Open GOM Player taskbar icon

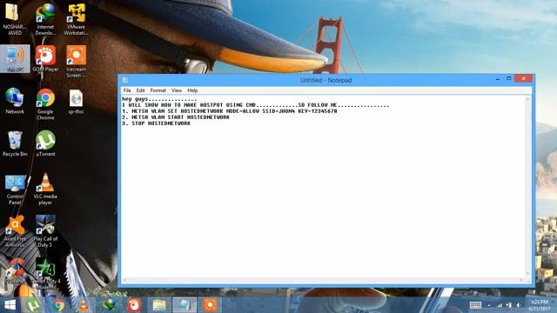click(x=134, y=305)
